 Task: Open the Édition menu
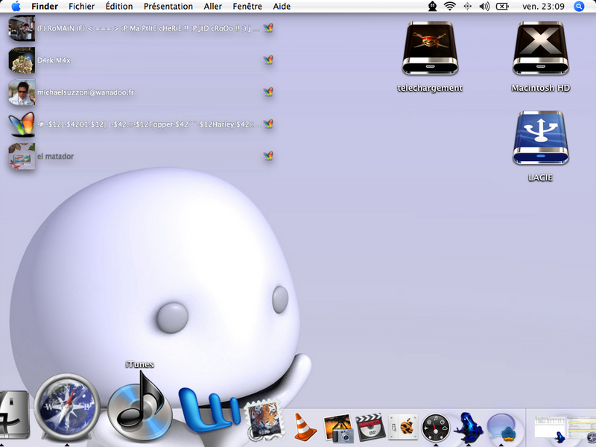pos(119,7)
